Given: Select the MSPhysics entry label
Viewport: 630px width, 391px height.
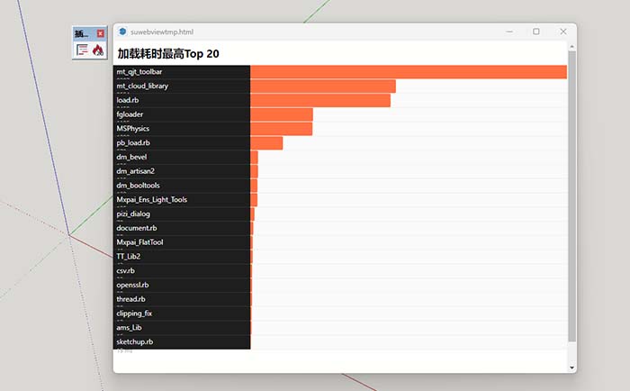Looking at the screenshot, I should click(133, 129).
